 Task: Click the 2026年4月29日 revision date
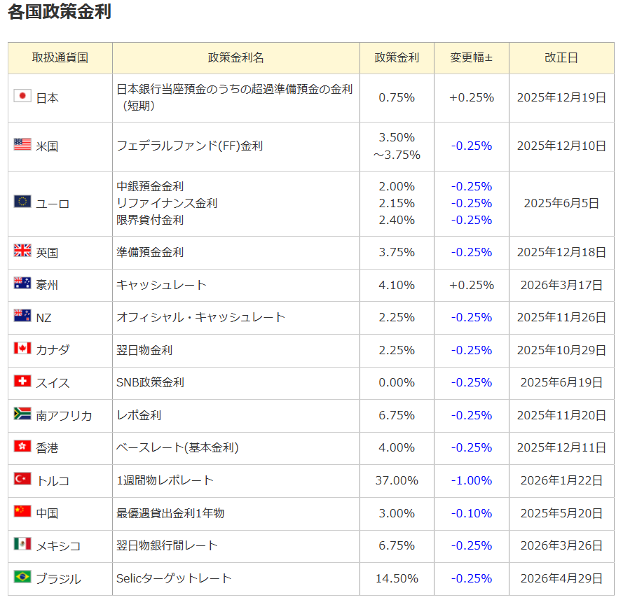(x=561, y=578)
